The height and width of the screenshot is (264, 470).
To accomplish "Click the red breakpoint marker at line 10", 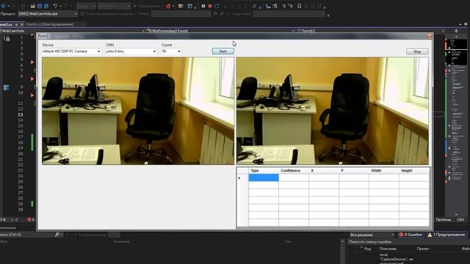I will (32, 95).
